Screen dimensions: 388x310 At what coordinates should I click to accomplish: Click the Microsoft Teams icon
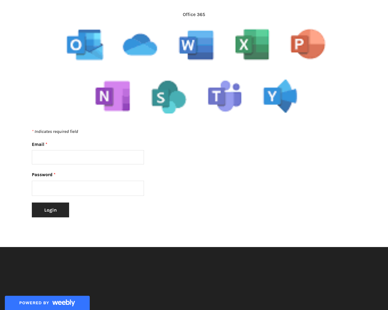[x=225, y=96]
